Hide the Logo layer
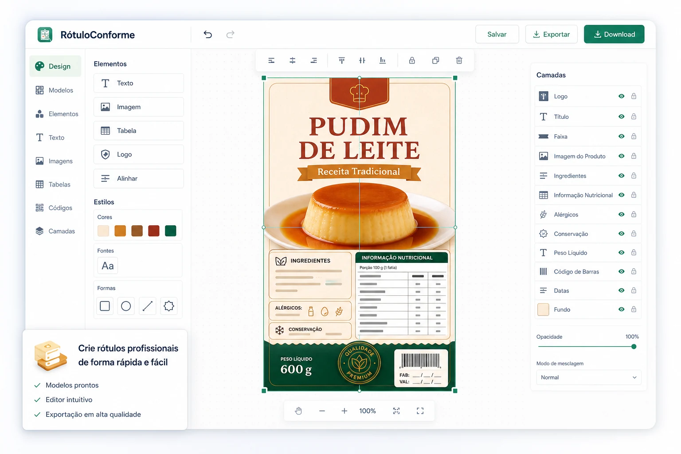This screenshot has width=681, height=454. tap(622, 96)
